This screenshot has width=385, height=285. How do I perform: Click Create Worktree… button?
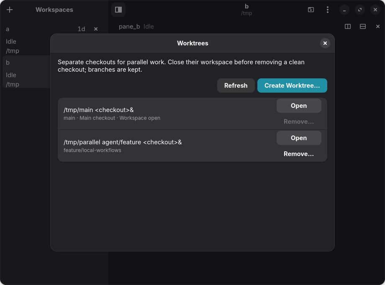(x=292, y=85)
